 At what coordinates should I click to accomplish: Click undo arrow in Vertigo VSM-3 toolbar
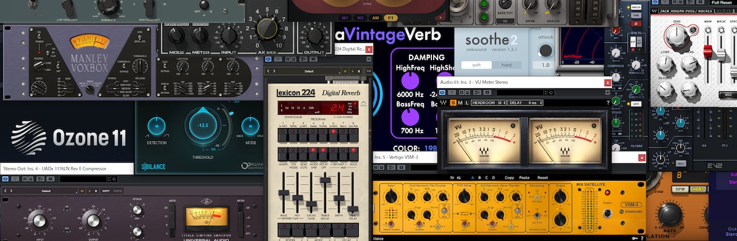pyautogui.click(x=452, y=178)
